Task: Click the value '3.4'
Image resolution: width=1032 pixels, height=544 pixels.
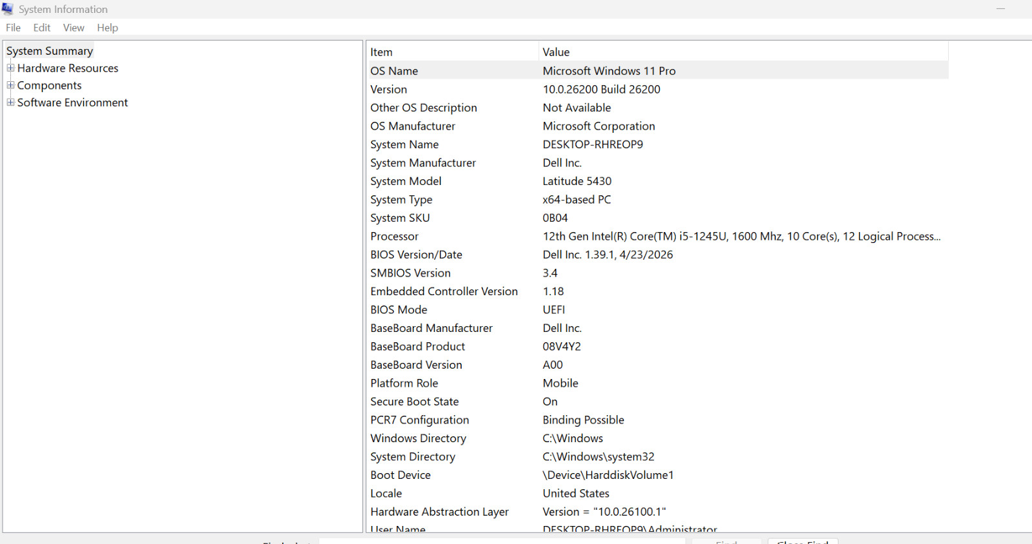Action: [x=550, y=273]
